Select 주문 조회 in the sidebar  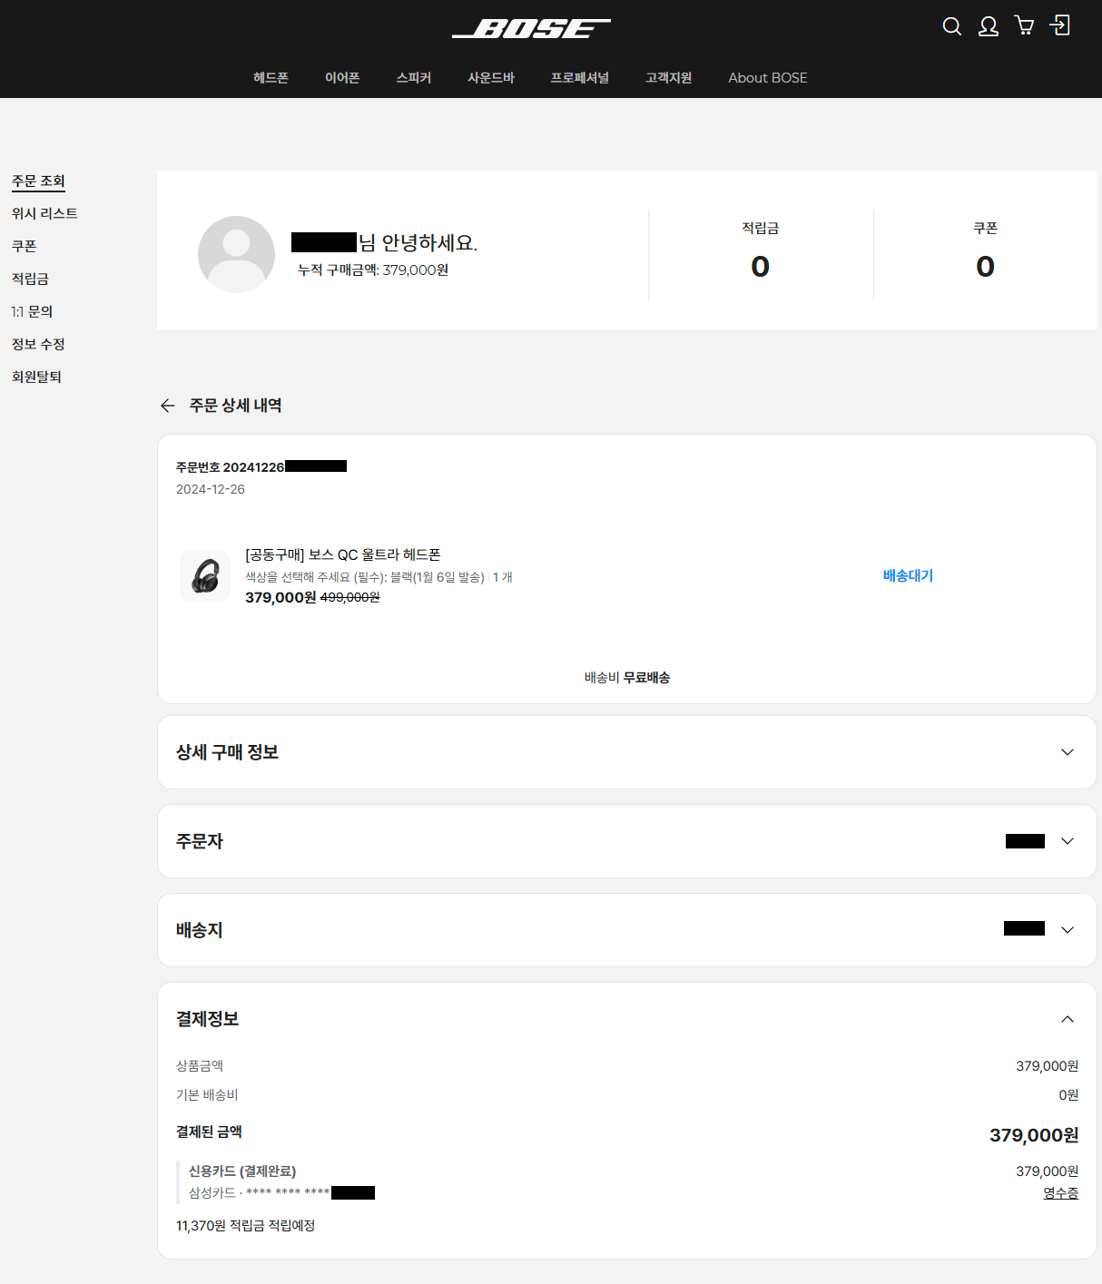38,181
